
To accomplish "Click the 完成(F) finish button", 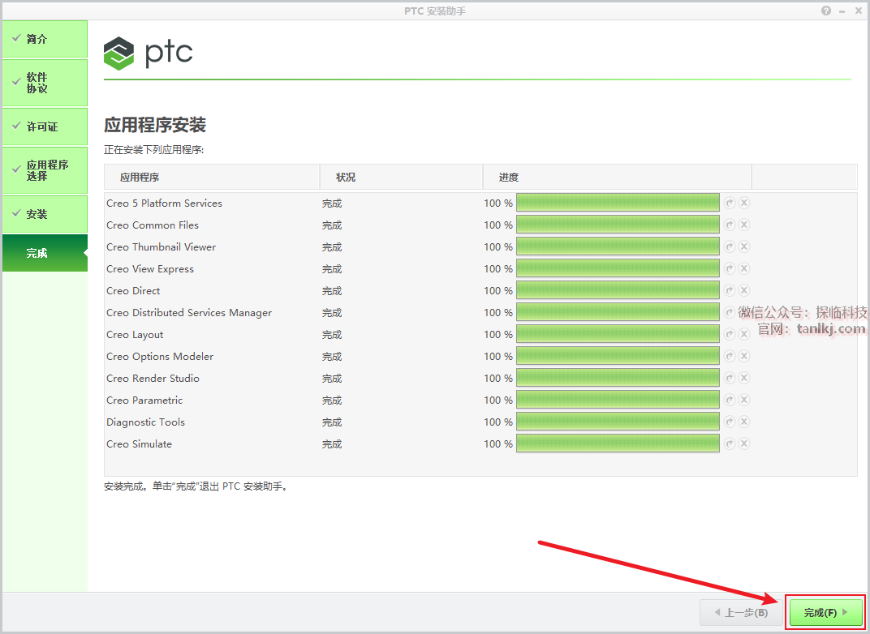I will [826, 612].
